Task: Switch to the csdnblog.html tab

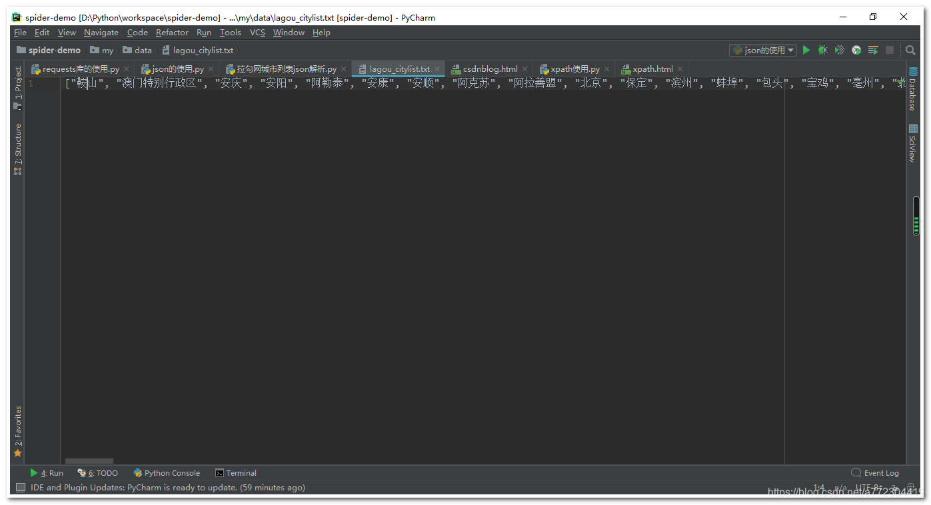Action: 489,68
